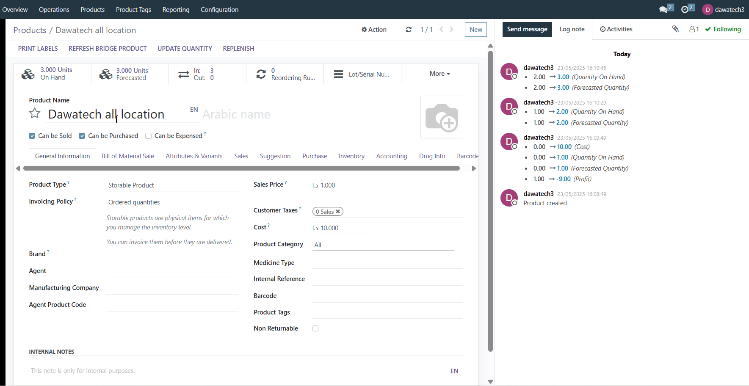
Task: Click the internal notes text area
Action: [237, 371]
